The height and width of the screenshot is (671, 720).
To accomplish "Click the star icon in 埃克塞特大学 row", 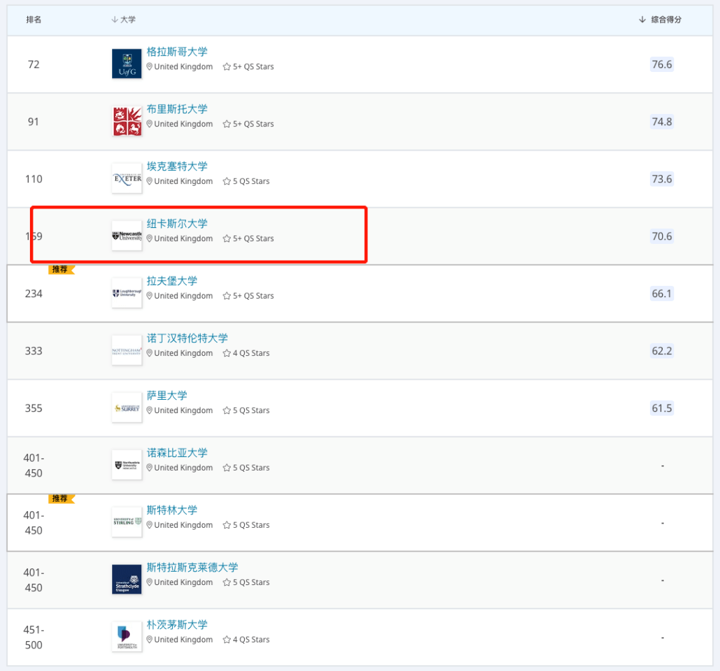I will [x=227, y=182].
